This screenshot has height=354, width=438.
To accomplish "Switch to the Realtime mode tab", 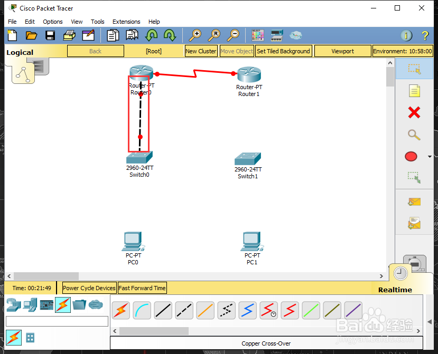I will coord(395,290).
